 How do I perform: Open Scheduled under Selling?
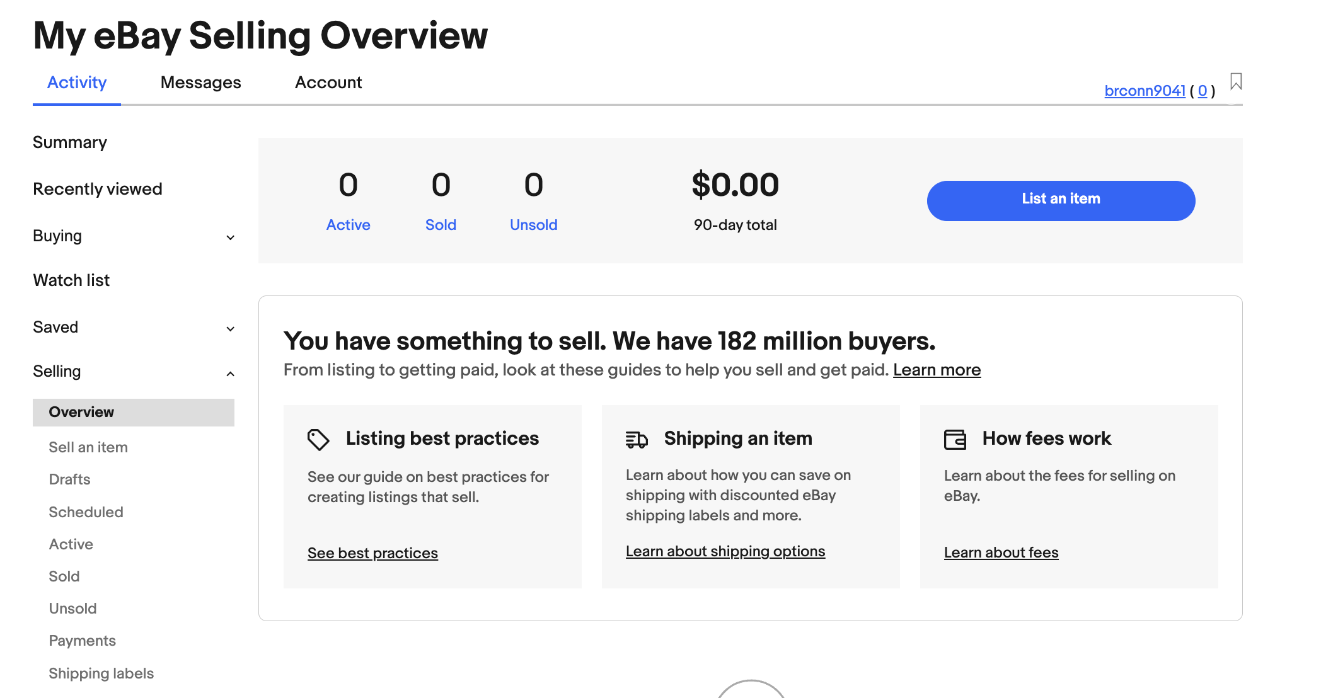pos(86,512)
